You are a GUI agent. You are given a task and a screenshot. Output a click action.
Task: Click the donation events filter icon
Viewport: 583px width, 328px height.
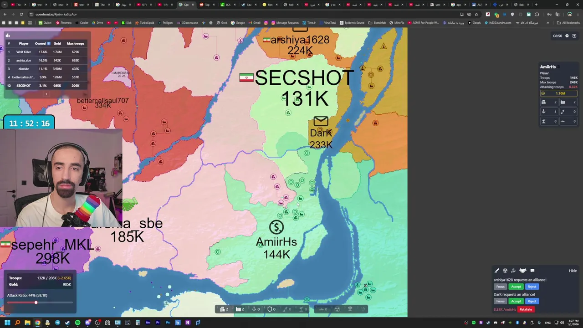click(x=513, y=271)
